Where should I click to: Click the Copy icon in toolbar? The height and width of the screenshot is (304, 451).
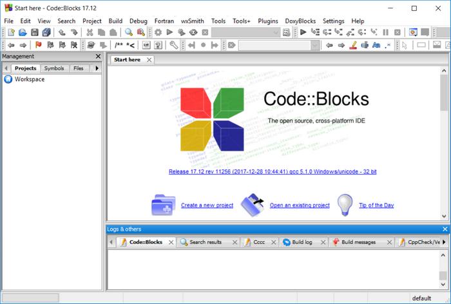[x=102, y=32]
